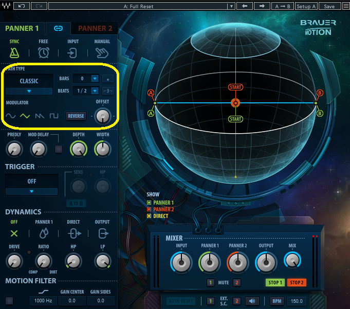
Task: Select the Sync metronome mode icon
Action: coord(14,52)
